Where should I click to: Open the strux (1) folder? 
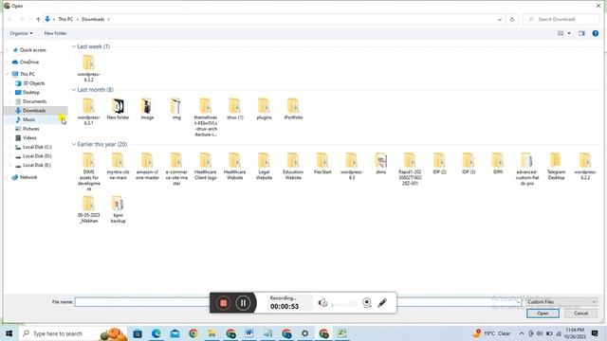pyautogui.click(x=235, y=109)
